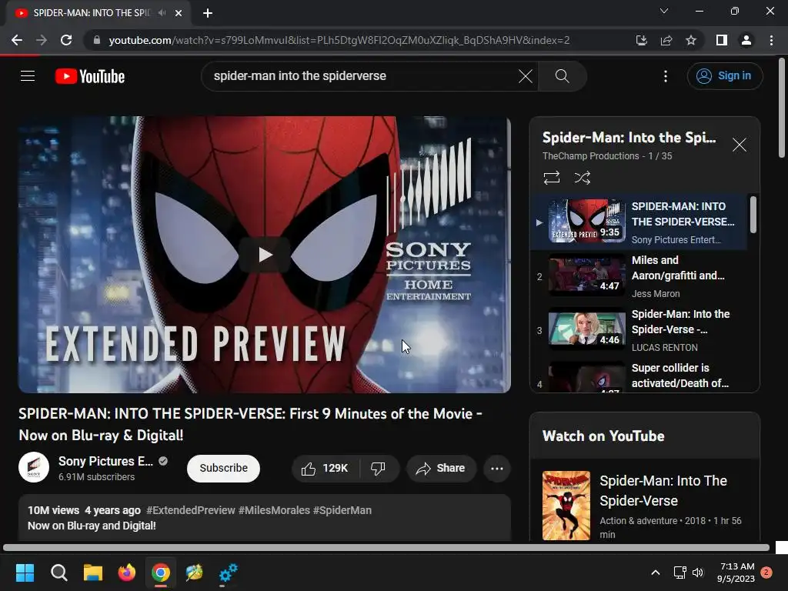Open a new browser tab
Image resolution: width=788 pixels, height=591 pixels.
pyautogui.click(x=208, y=13)
